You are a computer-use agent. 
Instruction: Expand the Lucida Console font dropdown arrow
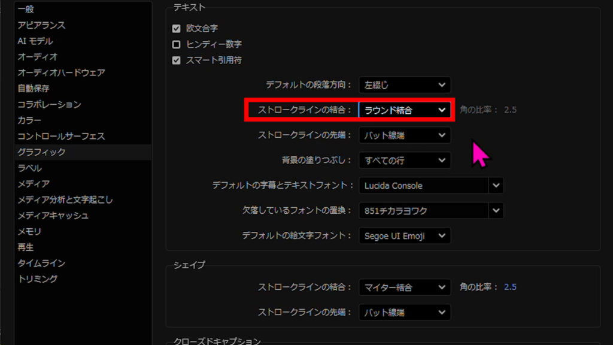(496, 186)
